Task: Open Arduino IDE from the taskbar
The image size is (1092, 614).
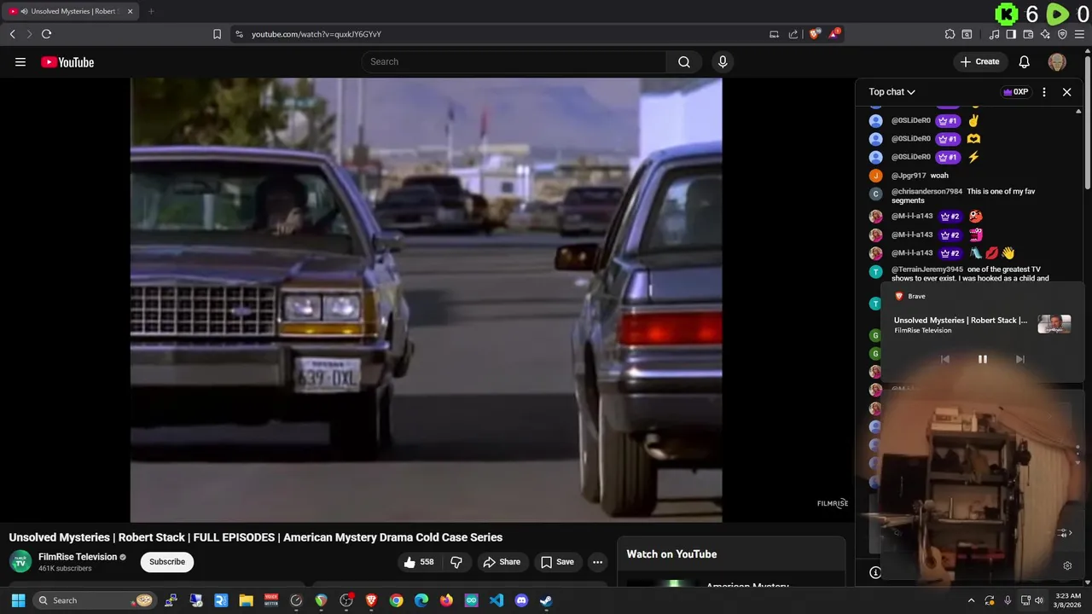Action: 471,600
